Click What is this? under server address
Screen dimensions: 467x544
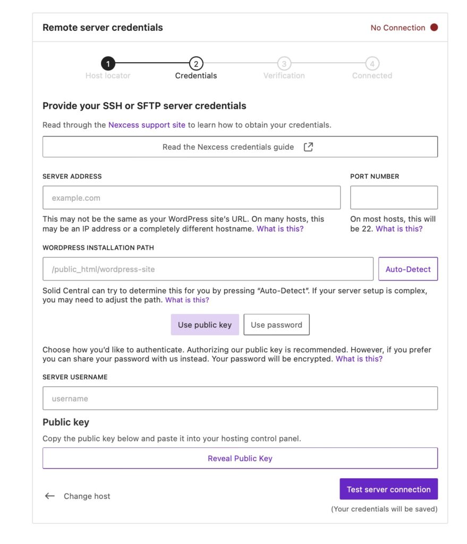tap(280, 229)
